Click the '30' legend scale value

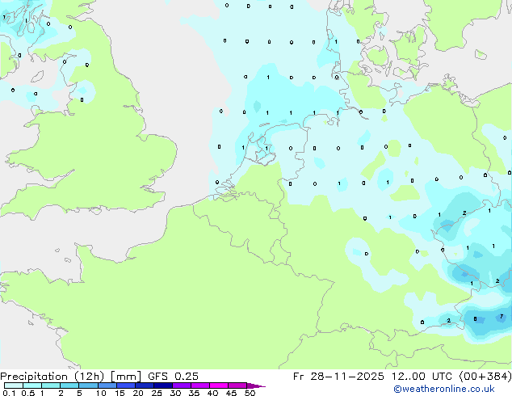[175, 393]
